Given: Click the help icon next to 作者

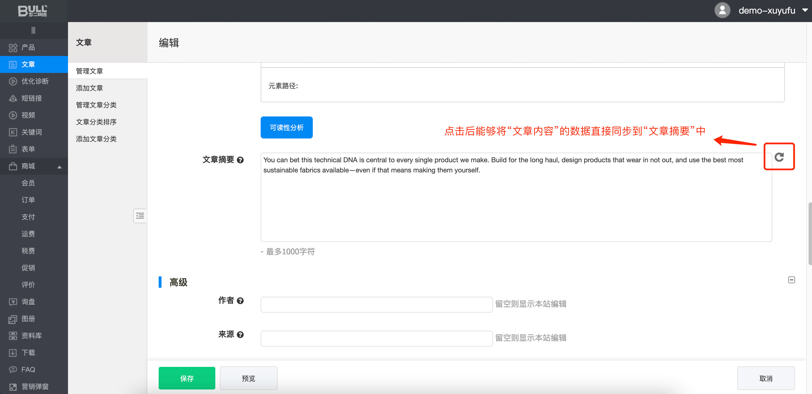Looking at the screenshot, I should point(240,301).
